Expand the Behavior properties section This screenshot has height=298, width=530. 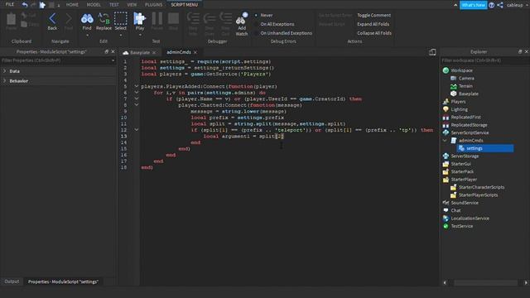point(5,81)
